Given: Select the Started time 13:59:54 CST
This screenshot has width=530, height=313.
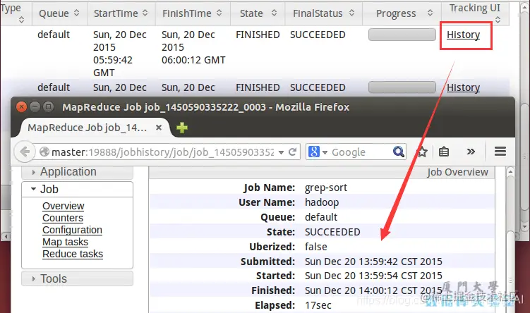Looking at the screenshot, I should pyautogui.click(x=373, y=276).
